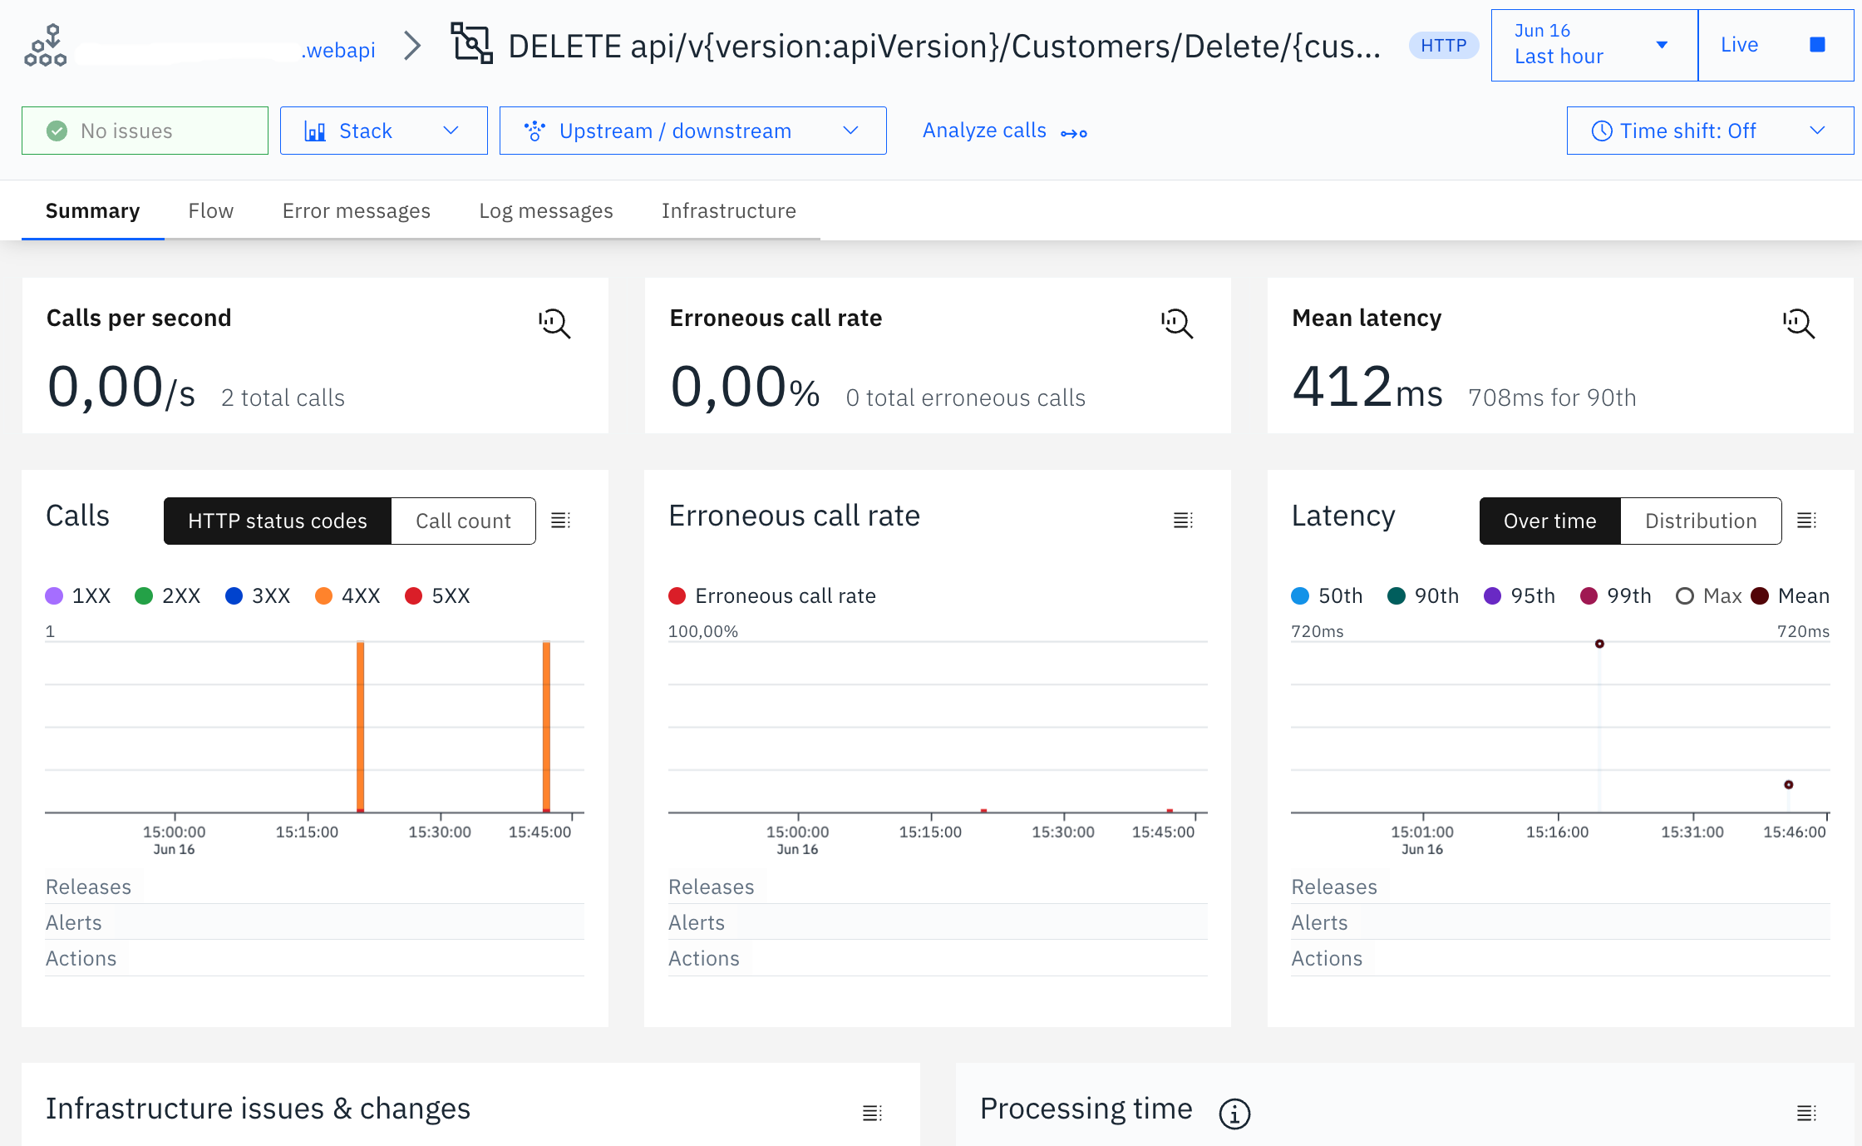Expand Alerts row under Latency chart
Viewport: 1862px width, 1146px height.
(1560, 922)
